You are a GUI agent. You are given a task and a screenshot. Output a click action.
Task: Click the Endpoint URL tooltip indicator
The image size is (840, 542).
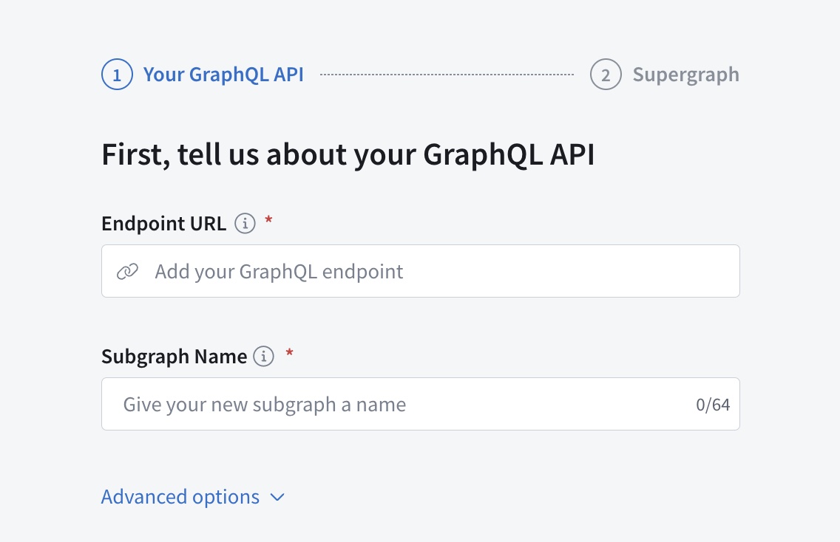pyautogui.click(x=245, y=223)
